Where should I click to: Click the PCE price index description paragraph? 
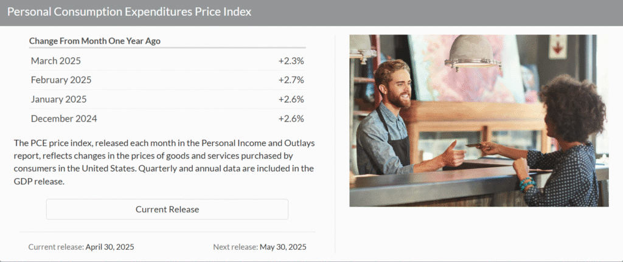(164, 162)
